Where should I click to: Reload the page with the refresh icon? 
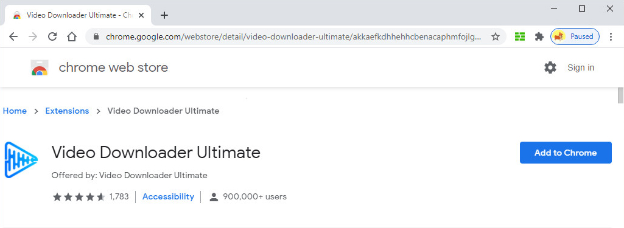(52, 37)
